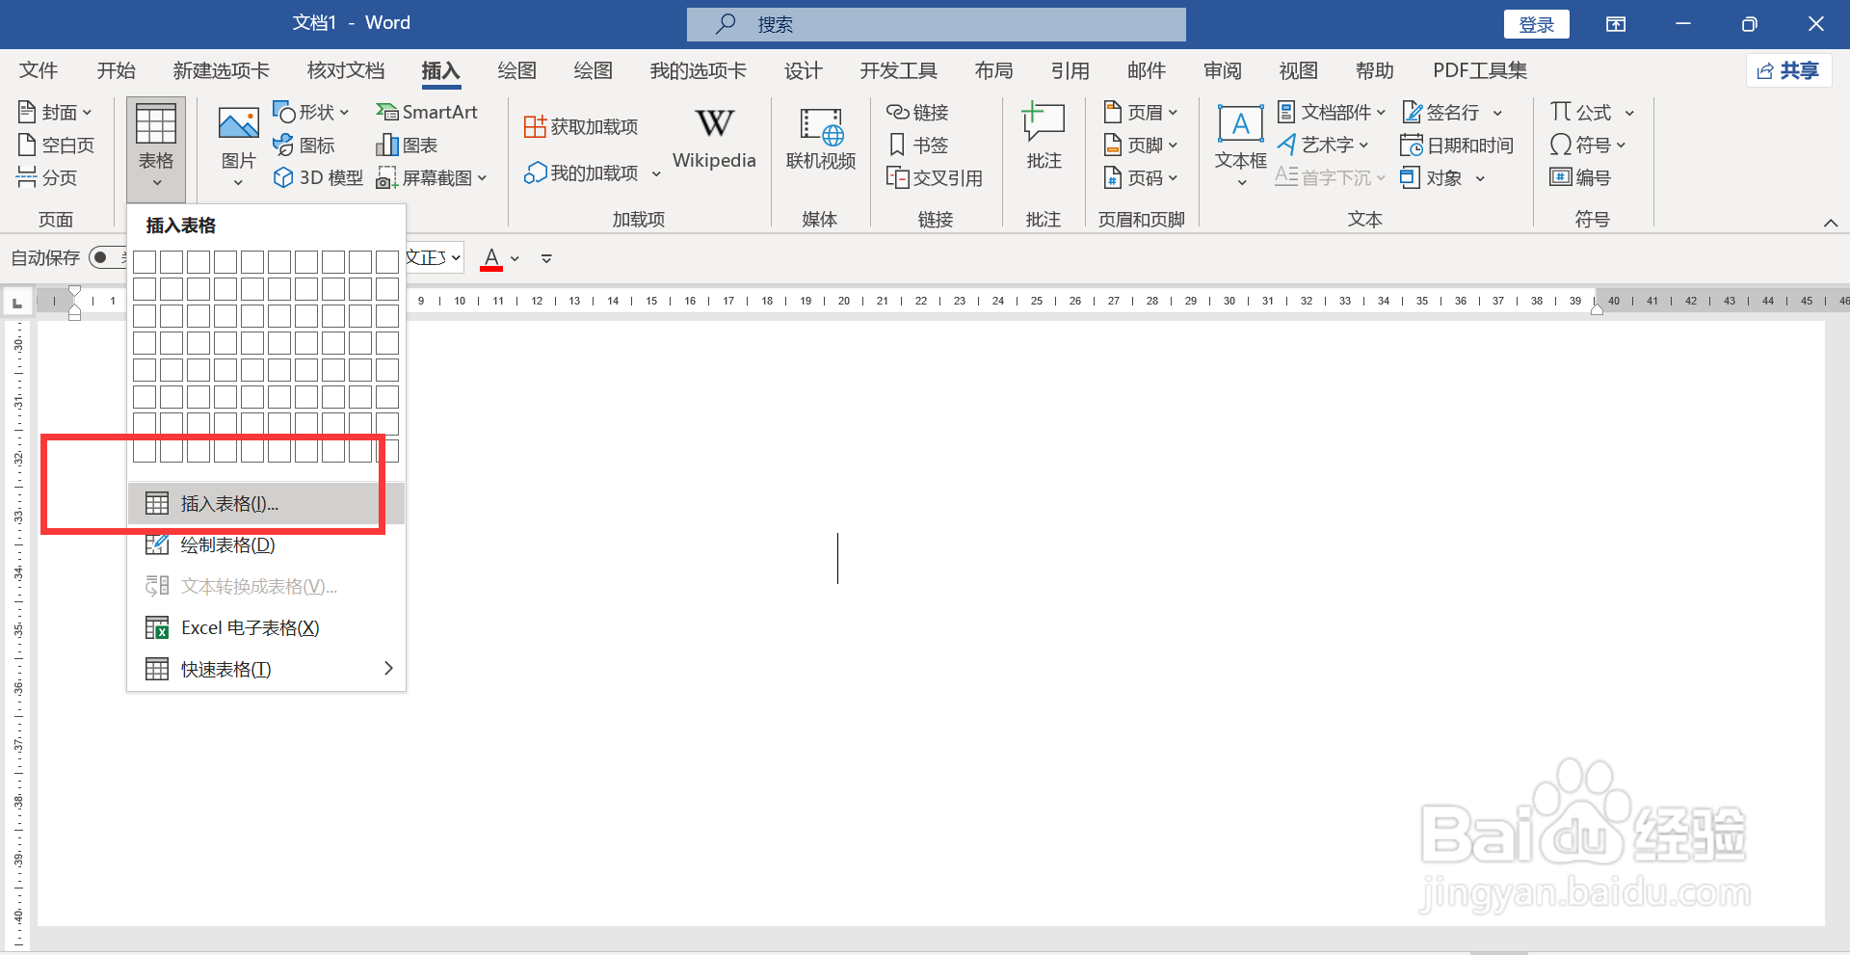Click the tab selector at ruler corner

pyautogui.click(x=17, y=302)
